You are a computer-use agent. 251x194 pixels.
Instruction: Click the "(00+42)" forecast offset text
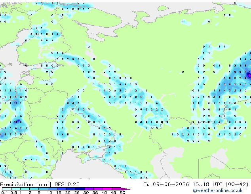tap(237, 184)
